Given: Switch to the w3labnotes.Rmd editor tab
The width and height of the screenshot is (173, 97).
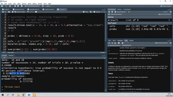Looking at the screenshot, I should point(49,9).
